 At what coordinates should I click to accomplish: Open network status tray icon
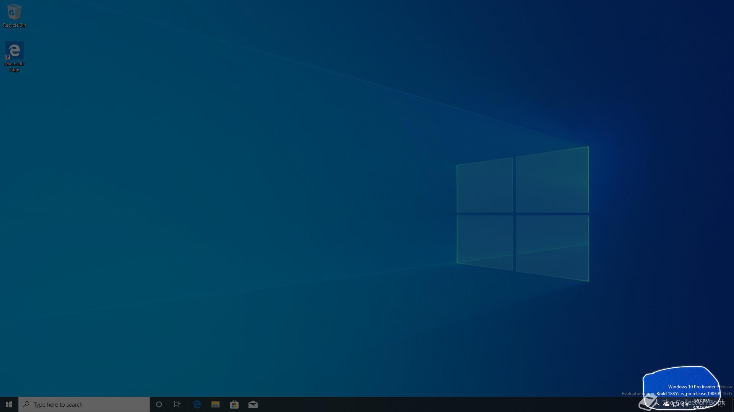click(x=676, y=404)
